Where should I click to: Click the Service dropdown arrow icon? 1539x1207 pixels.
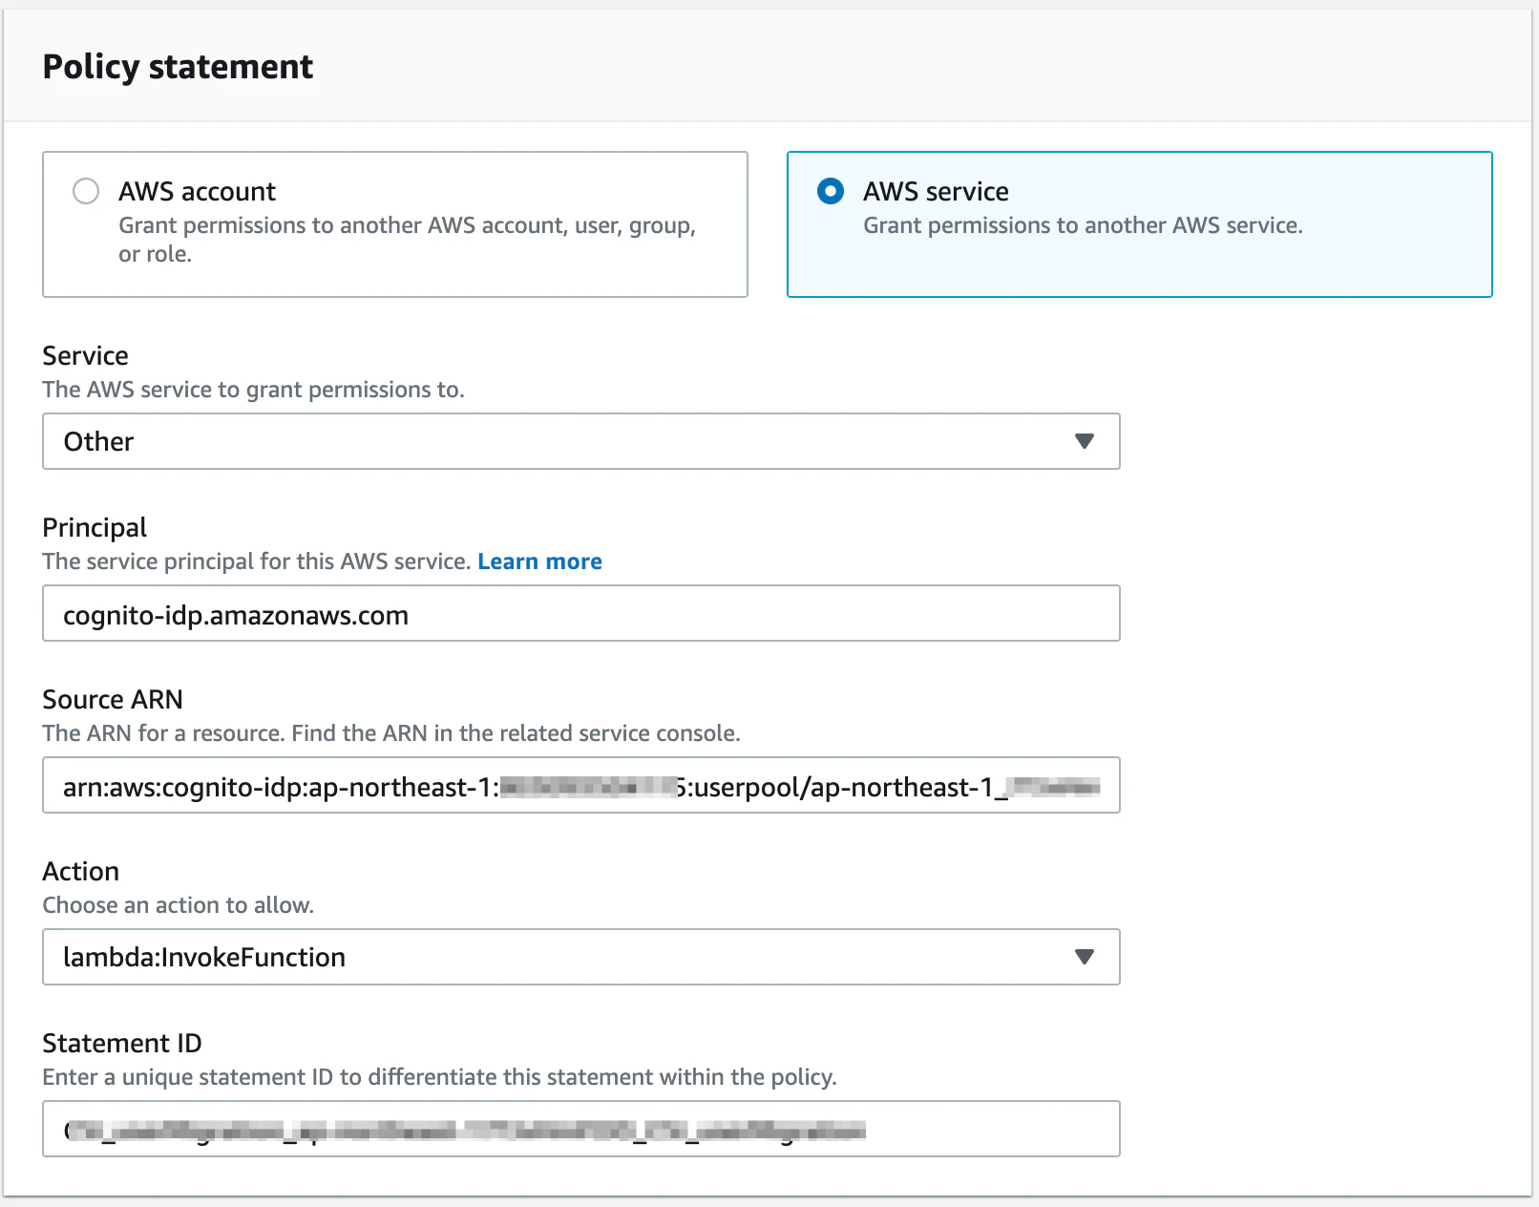pos(1085,441)
